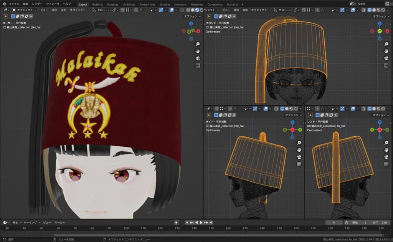The image size is (393, 242).
Task: Click the マーカー menu in the timeline header
Action: [x=59, y=222]
